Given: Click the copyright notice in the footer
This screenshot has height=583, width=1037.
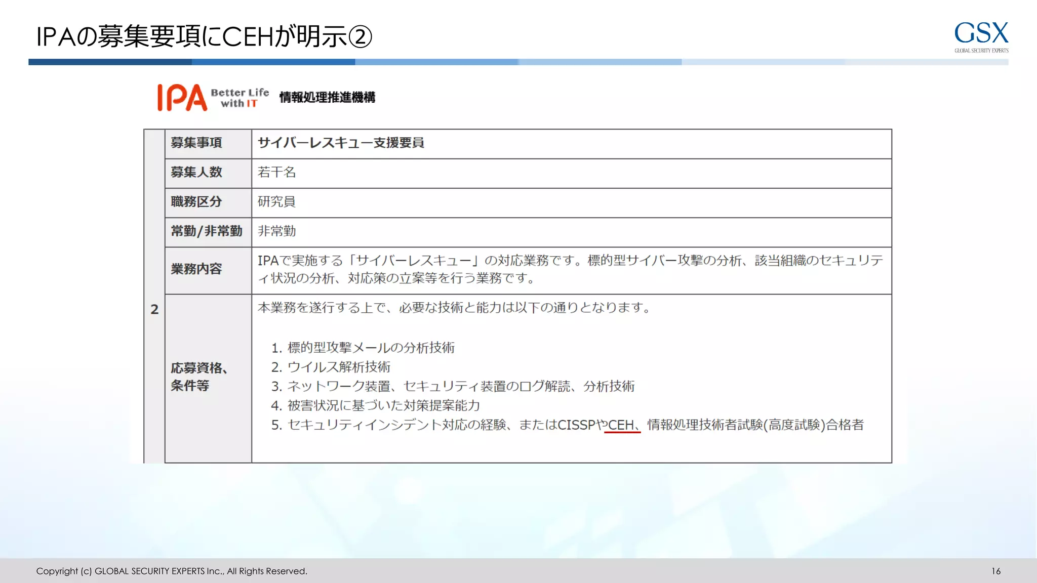Looking at the screenshot, I should pyautogui.click(x=172, y=571).
